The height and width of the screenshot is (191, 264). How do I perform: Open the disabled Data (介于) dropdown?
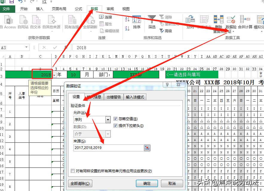108,134
